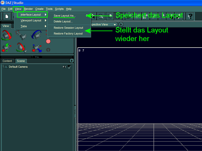The image size is (202, 151).
Task: Toggle visibility eye for Default Camera
Action: pyautogui.click(x=64, y=67)
